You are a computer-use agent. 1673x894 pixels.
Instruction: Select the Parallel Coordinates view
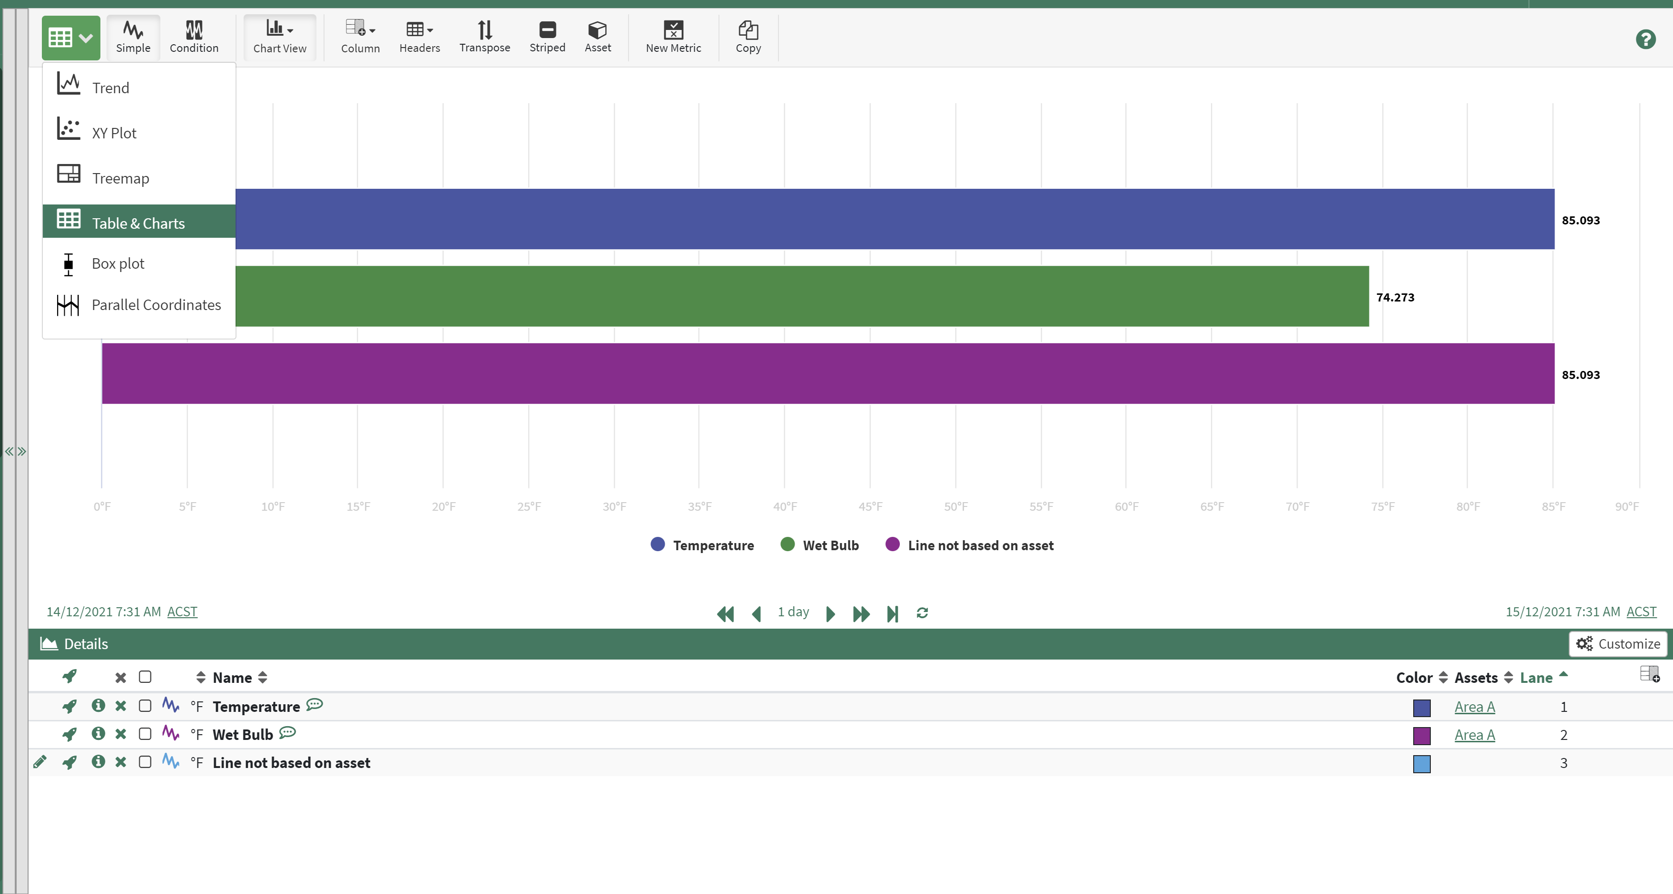point(157,304)
